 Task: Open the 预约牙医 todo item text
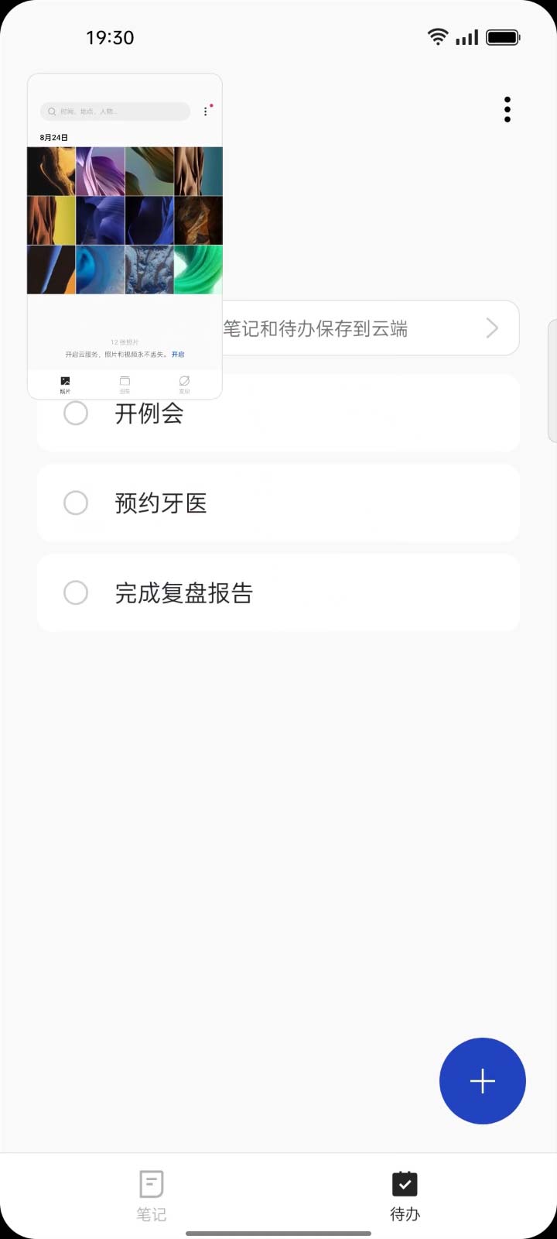(161, 503)
